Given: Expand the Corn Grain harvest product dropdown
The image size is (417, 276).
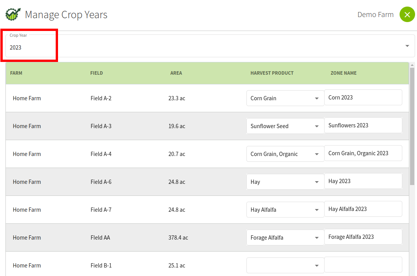Looking at the screenshot, I should (x=285, y=98).
